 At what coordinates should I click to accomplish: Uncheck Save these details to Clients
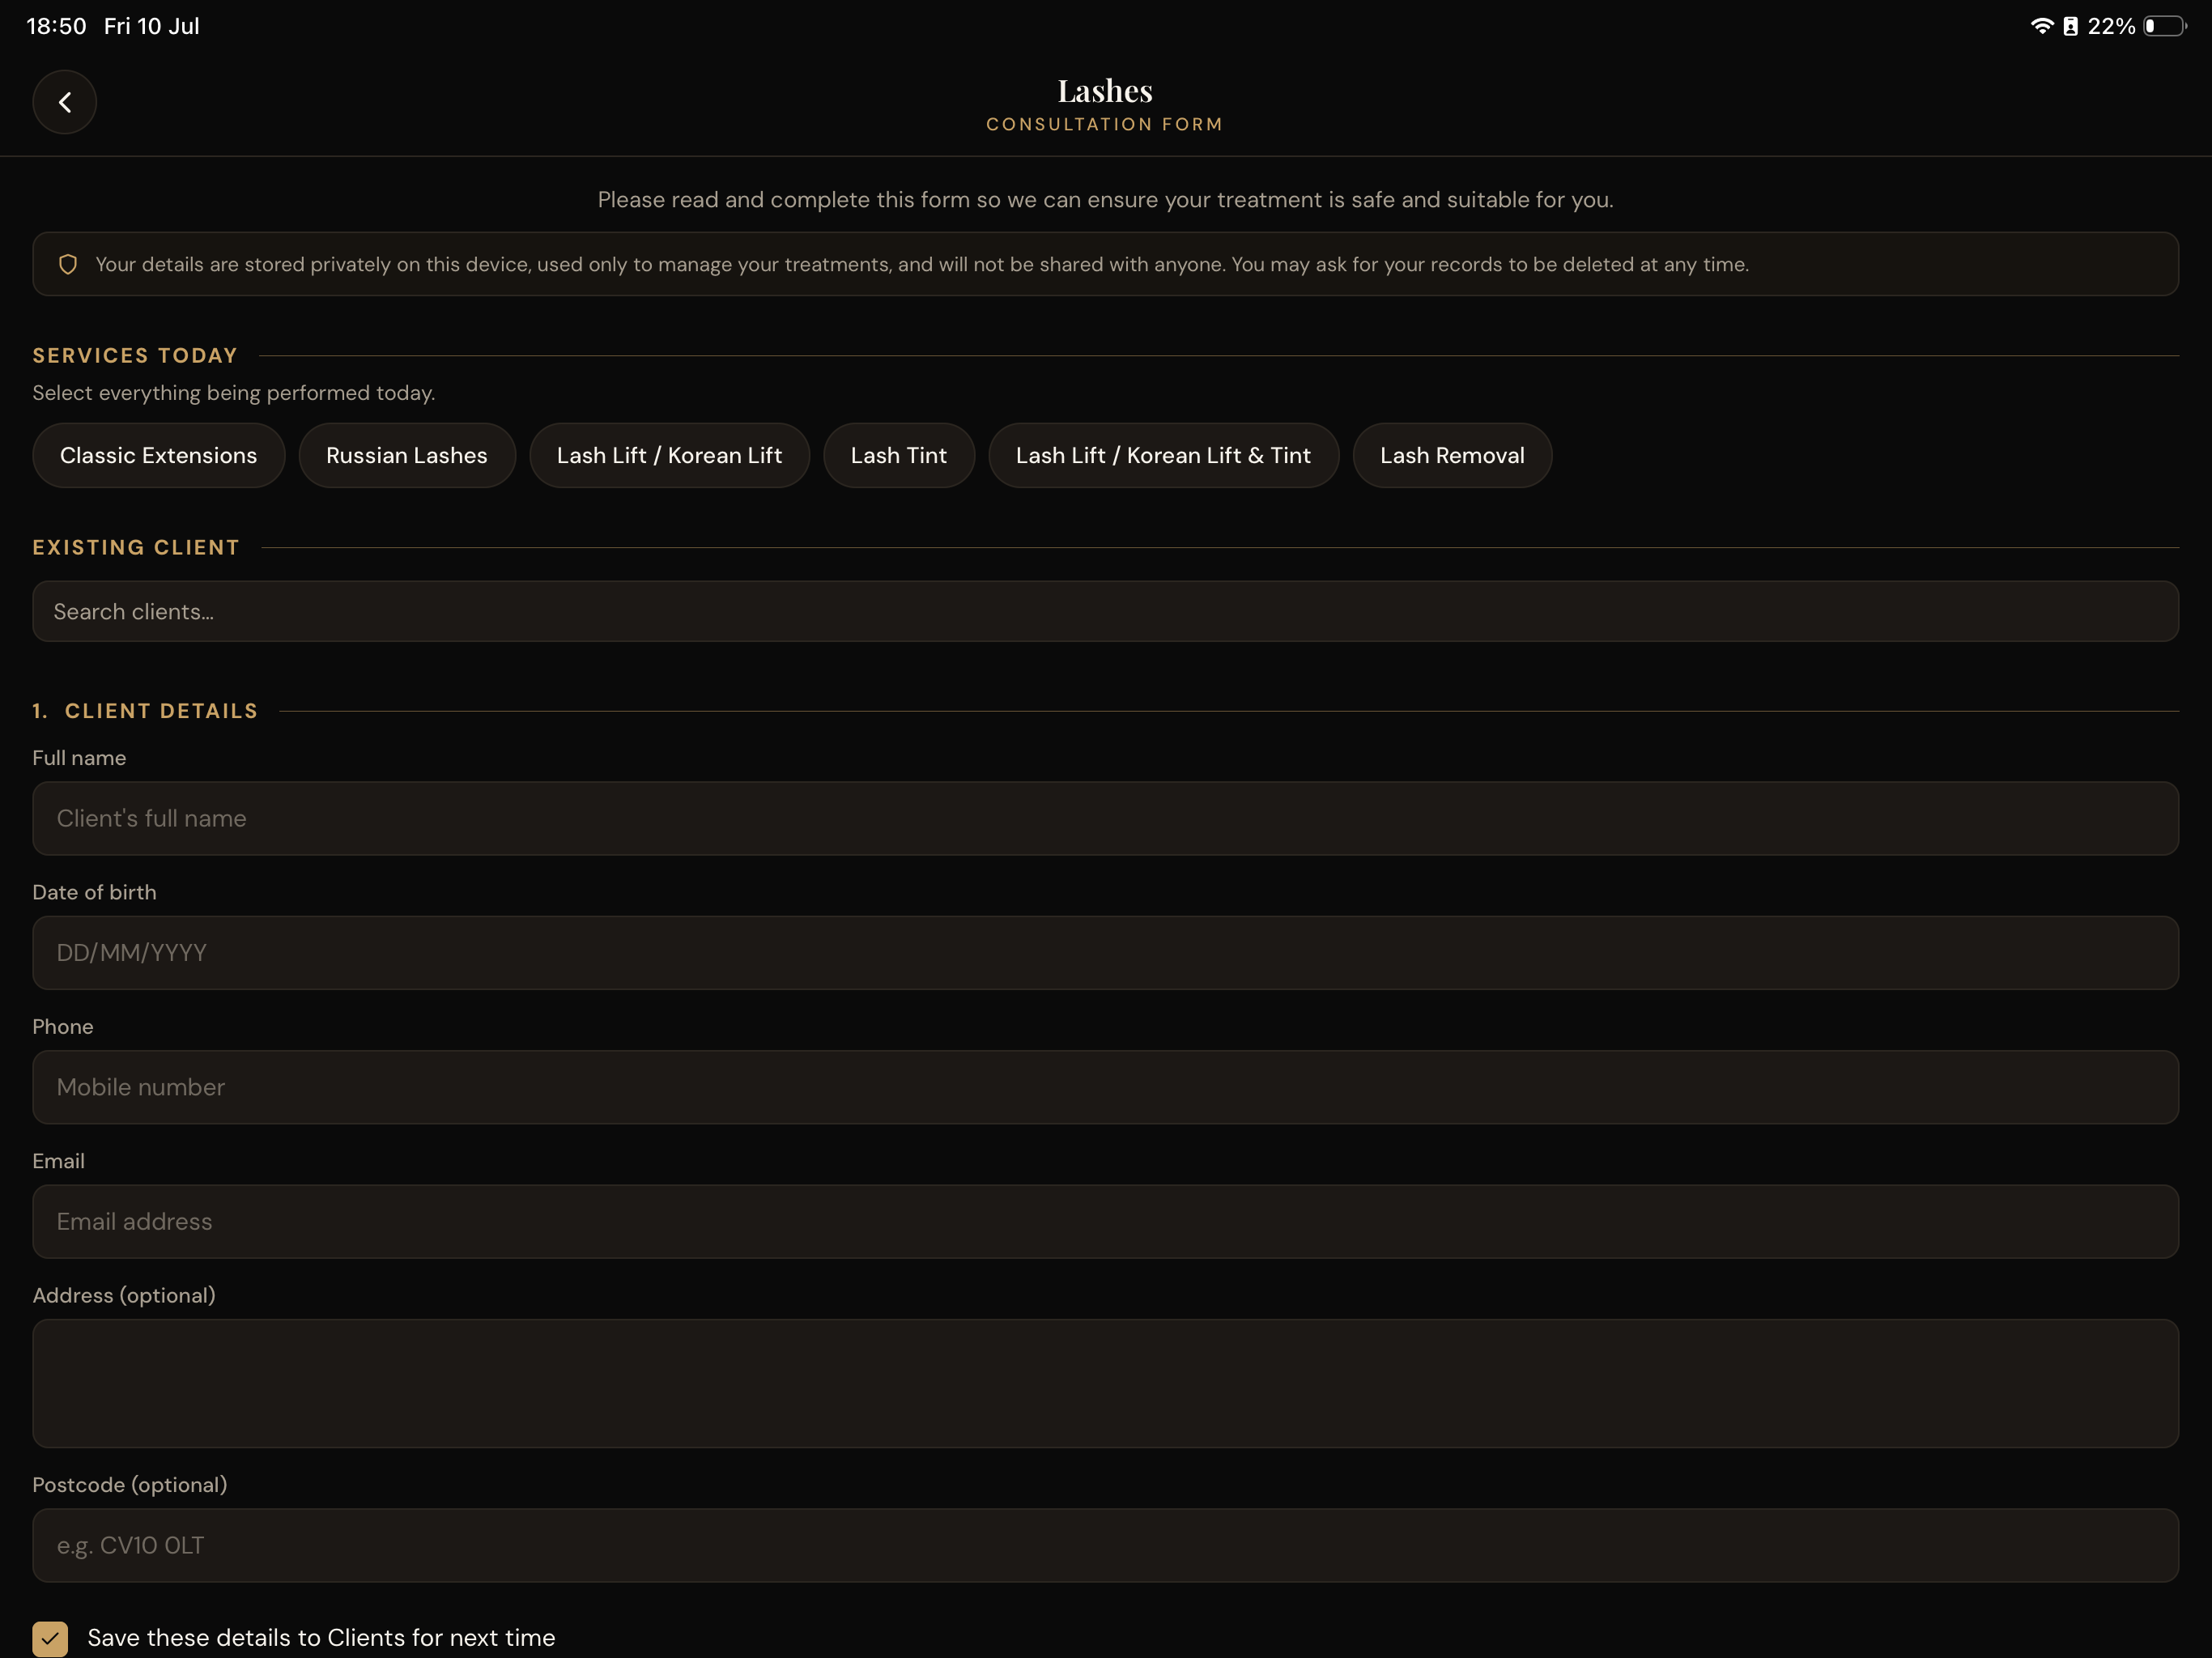click(50, 1638)
